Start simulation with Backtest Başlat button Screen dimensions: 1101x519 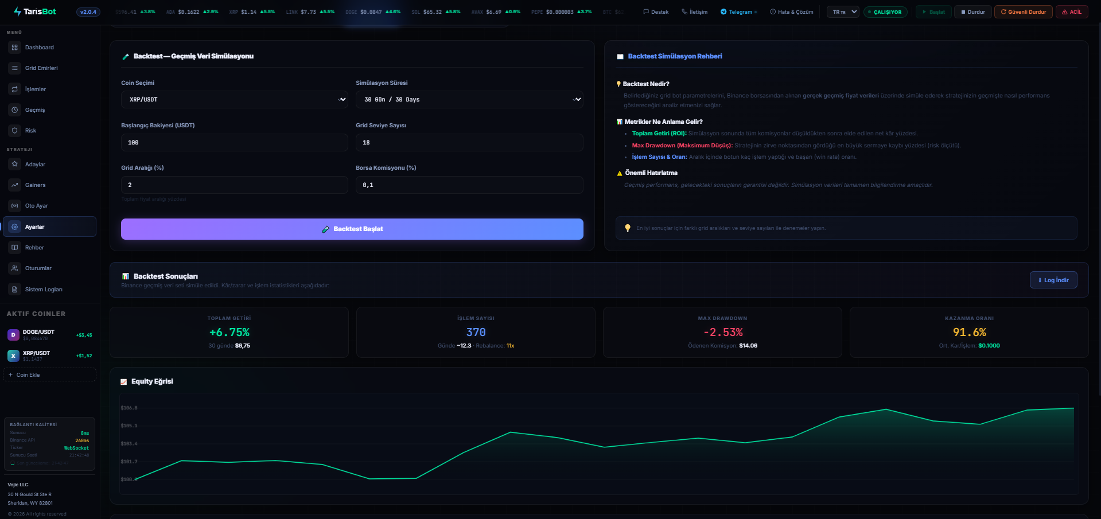click(x=352, y=229)
